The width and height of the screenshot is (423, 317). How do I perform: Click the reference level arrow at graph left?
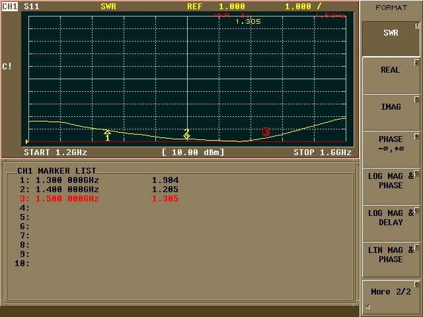pos(27,141)
